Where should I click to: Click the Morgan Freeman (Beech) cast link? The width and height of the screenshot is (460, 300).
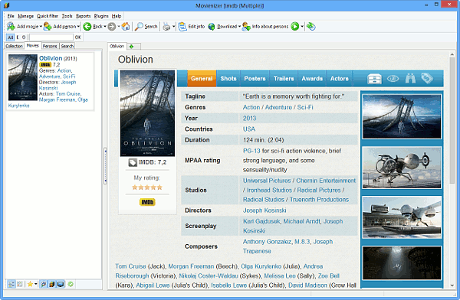pyautogui.click(x=191, y=266)
